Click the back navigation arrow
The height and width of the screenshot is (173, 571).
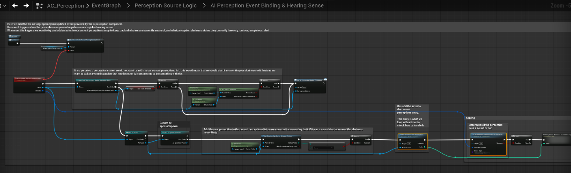tap(15, 5)
